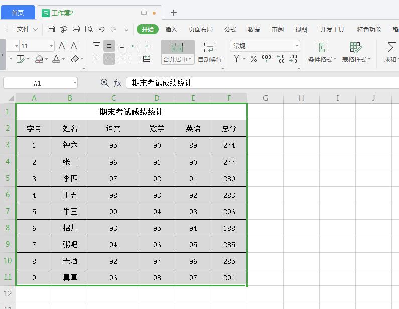Select the 工作簿2 document tab
The image size is (399, 309).
(x=99, y=13)
